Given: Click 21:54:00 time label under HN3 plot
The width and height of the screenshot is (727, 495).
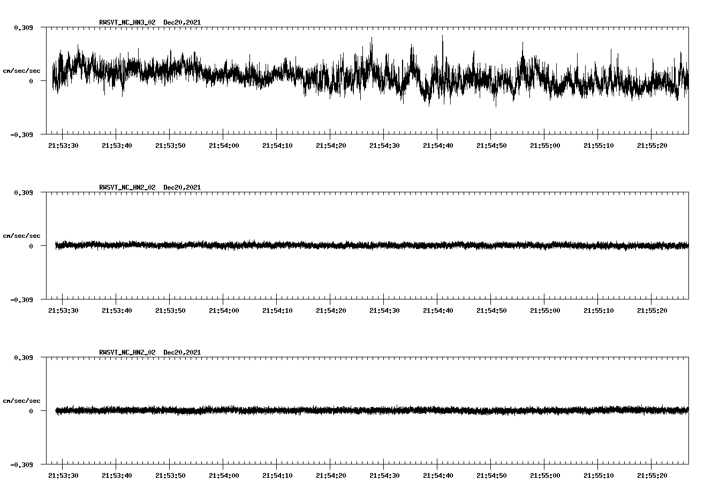Looking at the screenshot, I should coord(224,146).
